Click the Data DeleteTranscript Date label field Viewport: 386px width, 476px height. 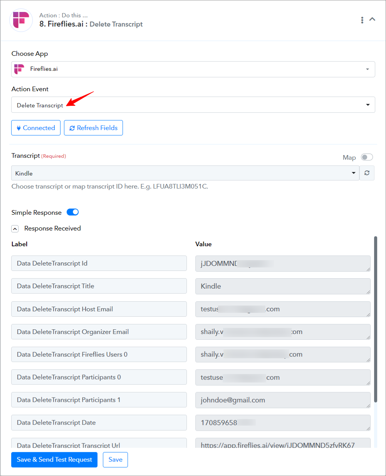click(x=99, y=423)
